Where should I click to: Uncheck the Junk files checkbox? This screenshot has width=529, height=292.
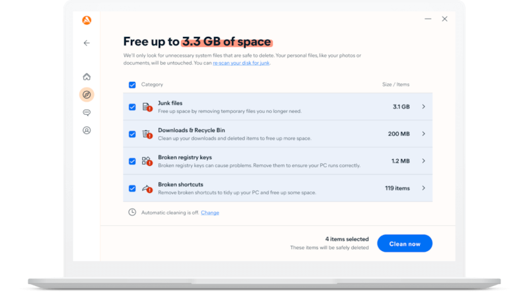132,106
